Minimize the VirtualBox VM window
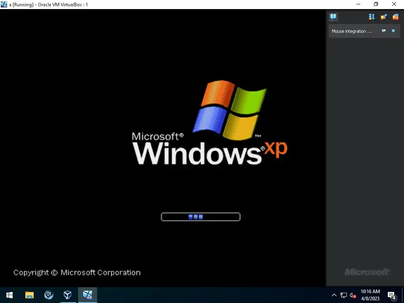The height and width of the screenshot is (303, 404). point(358,4)
